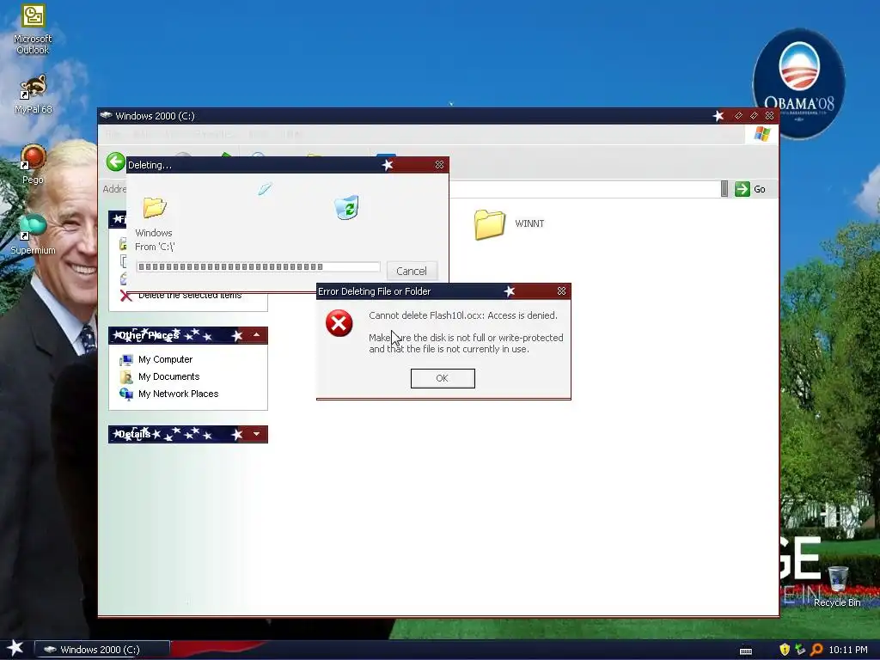
Task: Maximize the Windows 2000 (C:) window
Action: click(755, 116)
